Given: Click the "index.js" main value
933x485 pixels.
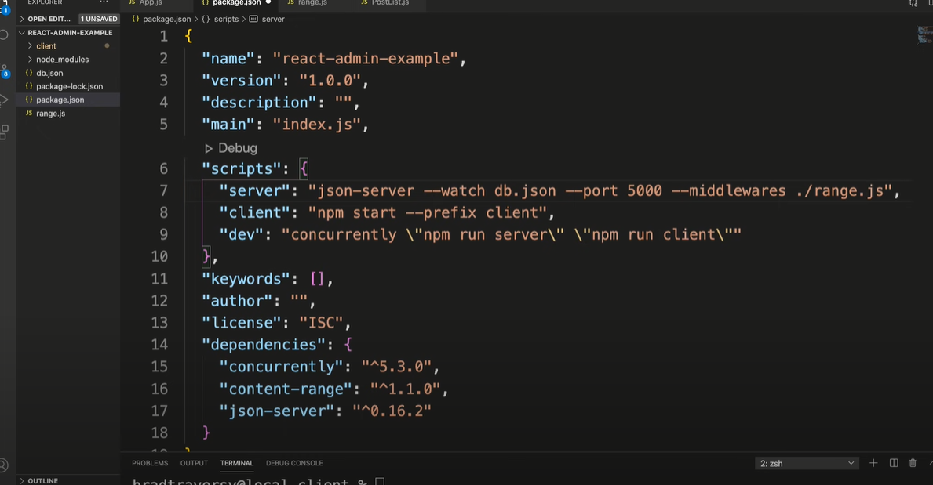Looking at the screenshot, I should point(317,125).
